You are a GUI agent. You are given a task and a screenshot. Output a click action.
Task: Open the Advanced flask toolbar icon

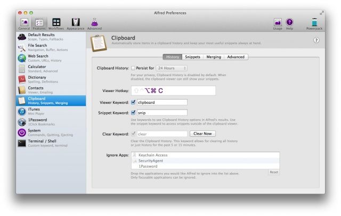coord(94,24)
